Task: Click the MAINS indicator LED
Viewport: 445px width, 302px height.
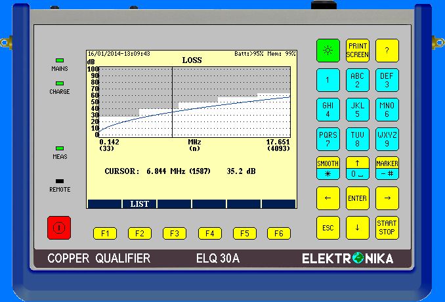Action: click(x=60, y=60)
